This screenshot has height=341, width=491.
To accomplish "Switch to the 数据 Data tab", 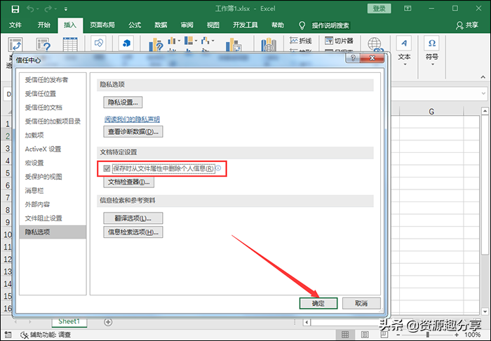I will pyautogui.click(x=161, y=25).
